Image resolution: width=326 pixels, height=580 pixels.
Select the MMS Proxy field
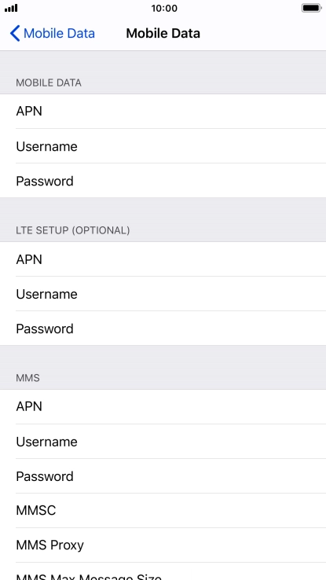163,545
